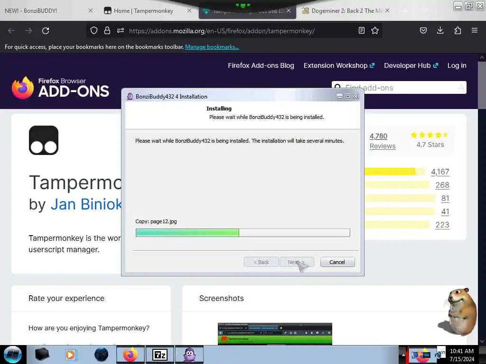
Task: Click the five-star yellow rating bar
Action: click(395, 172)
